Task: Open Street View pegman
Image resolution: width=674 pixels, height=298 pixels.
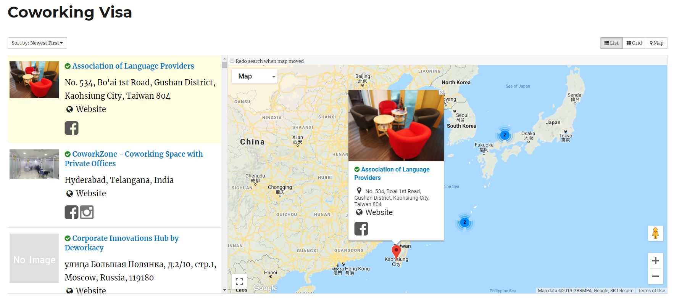Action: tap(655, 233)
